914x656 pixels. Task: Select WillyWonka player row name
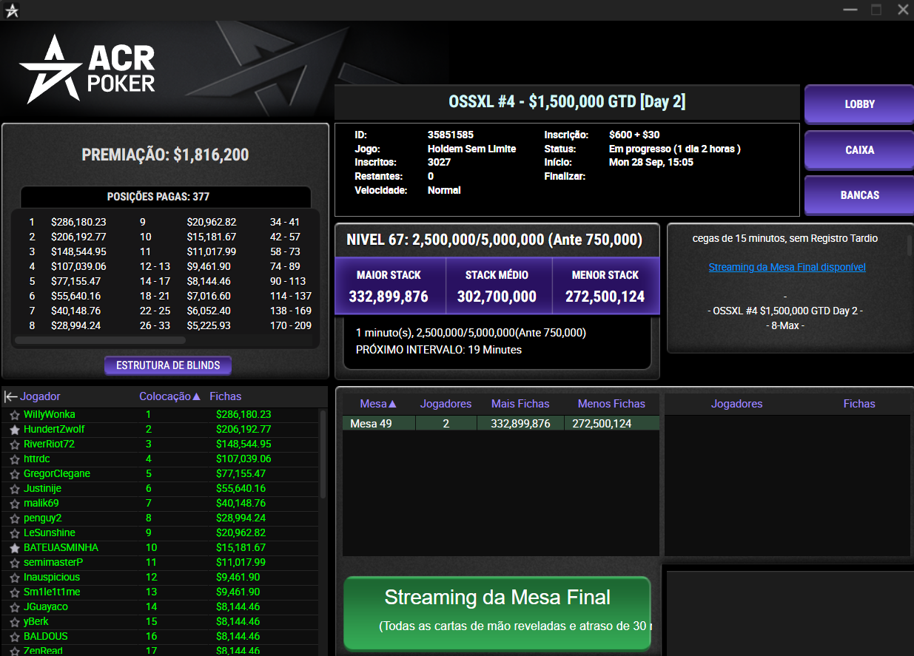tap(49, 415)
